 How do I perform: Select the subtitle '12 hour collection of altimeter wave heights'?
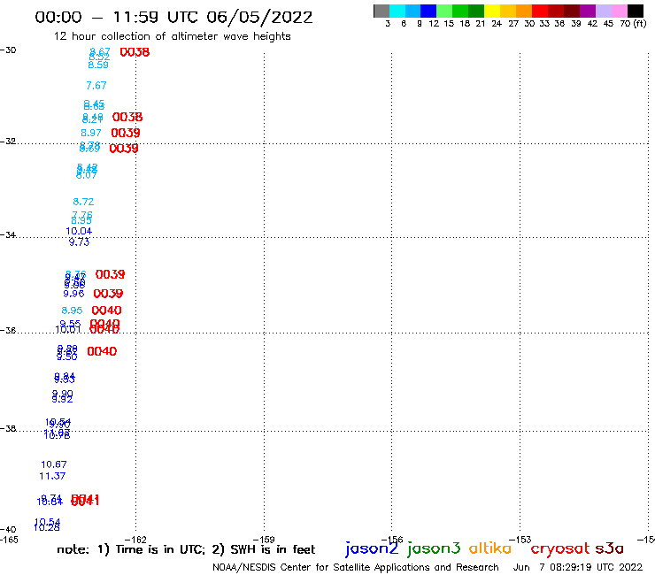[172, 36]
